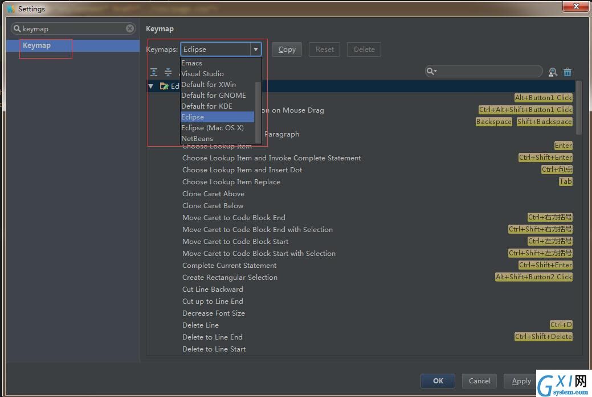Collapse the Editor Actions tree node

(x=151, y=86)
